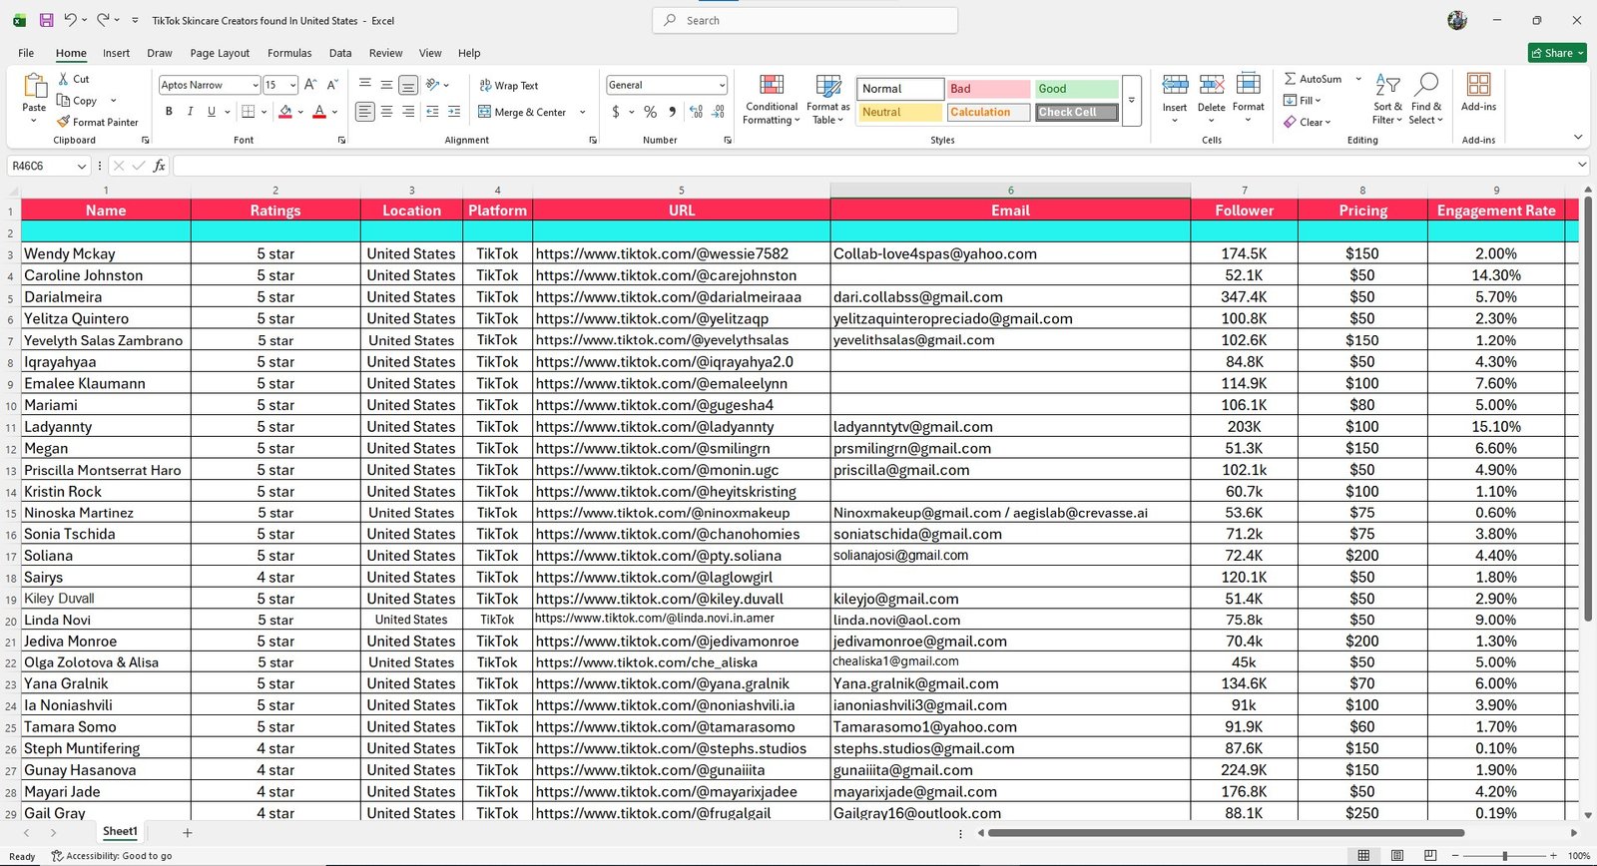
Task: Click the zoom slider handle
Action: 1504,856
